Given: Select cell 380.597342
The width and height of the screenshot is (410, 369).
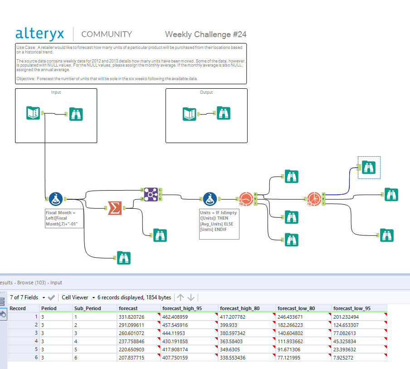Looking at the screenshot, I should pyautogui.click(x=247, y=333).
